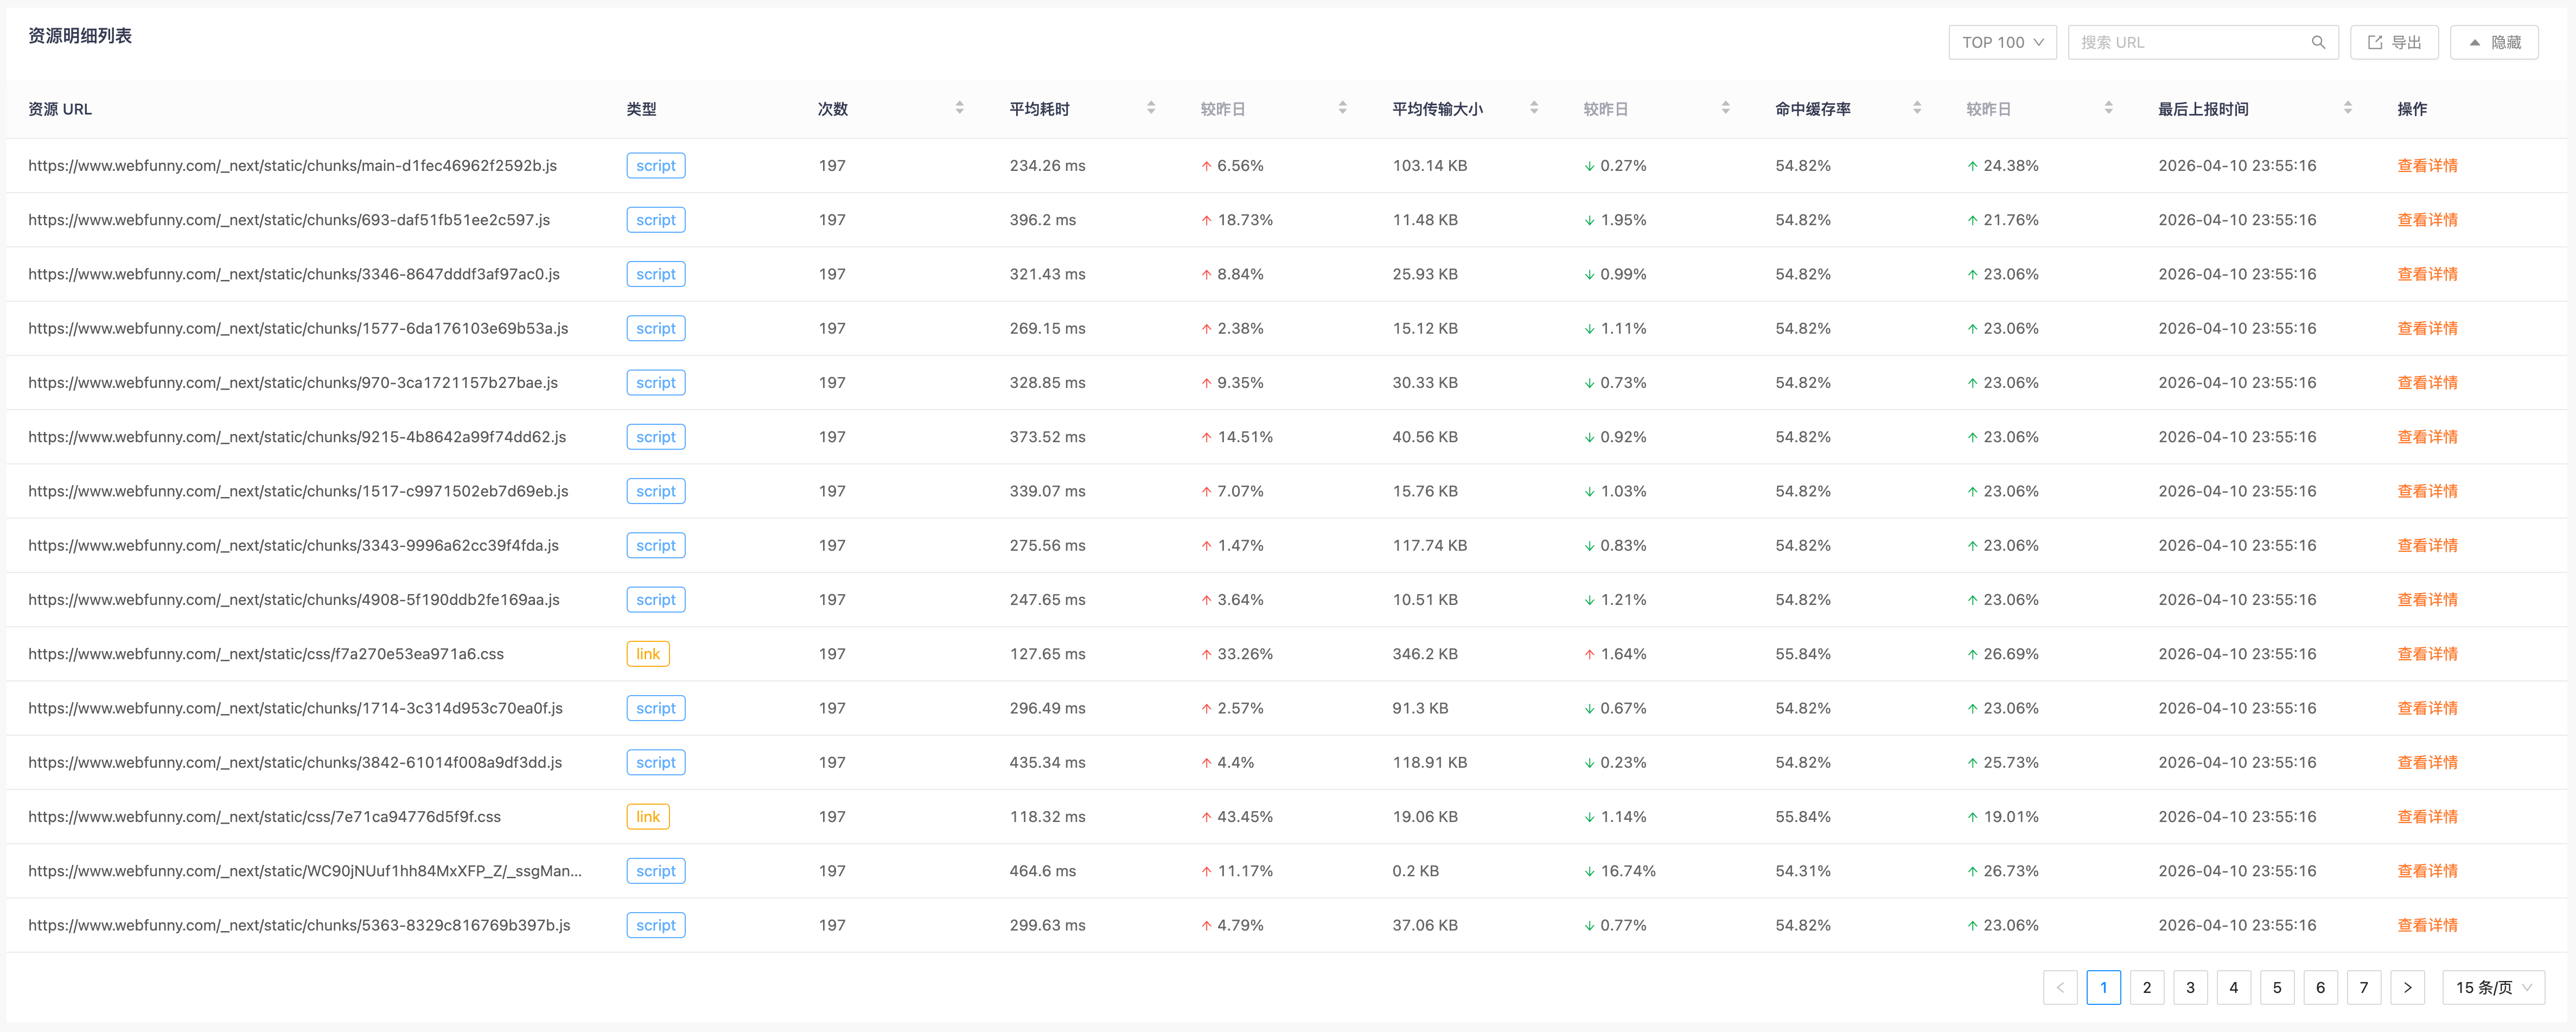Click the link type tag for 7e71ca94776d5f9f.css
This screenshot has height=1032, width=2576.
648,817
